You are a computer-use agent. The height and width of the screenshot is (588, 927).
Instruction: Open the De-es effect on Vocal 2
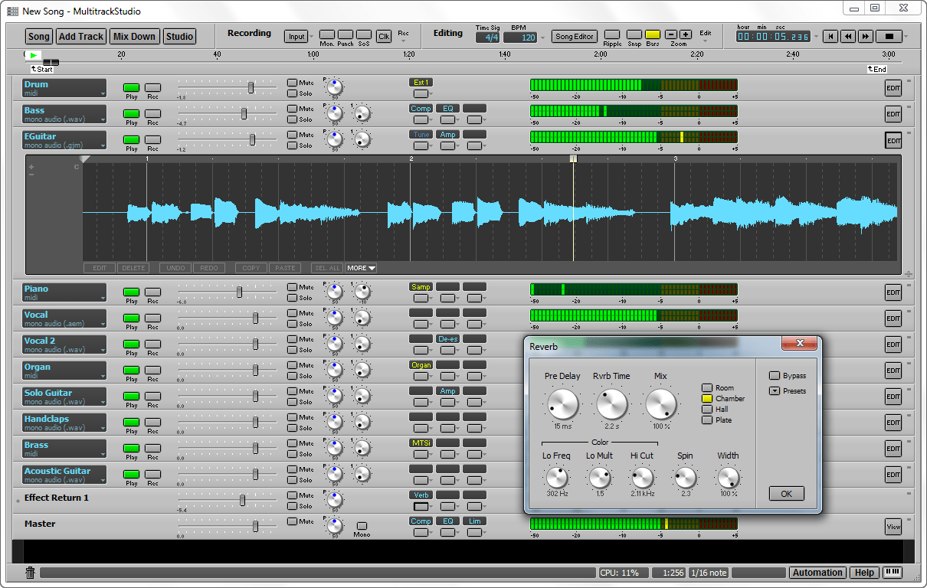[x=447, y=338]
